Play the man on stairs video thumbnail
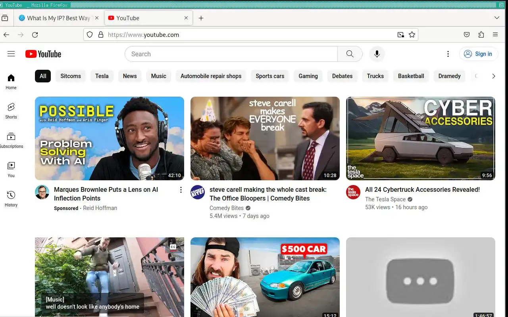The image size is (508, 317). click(110, 277)
